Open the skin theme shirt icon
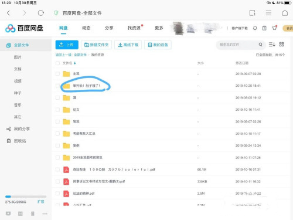Viewport: 293px width, 220px height. pyautogui.click(x=274, y=28)
